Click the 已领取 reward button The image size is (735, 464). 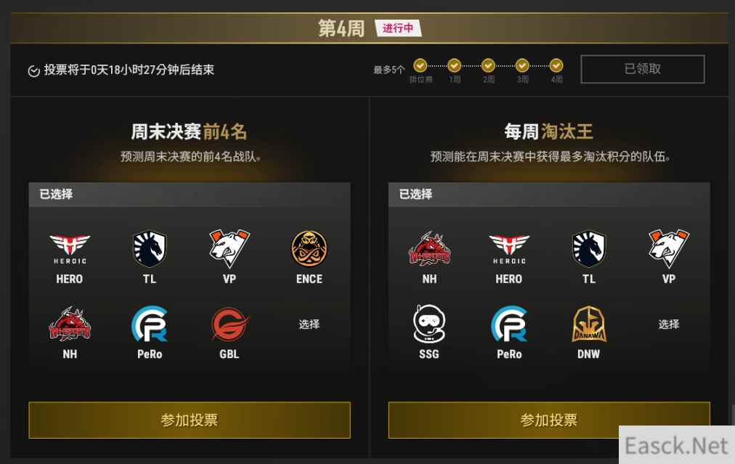click(x=643, y=70)
